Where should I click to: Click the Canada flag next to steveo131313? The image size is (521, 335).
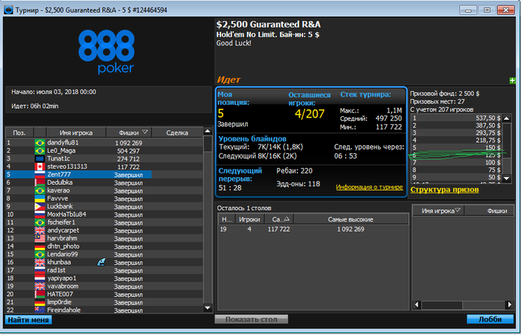click(40, 167)
